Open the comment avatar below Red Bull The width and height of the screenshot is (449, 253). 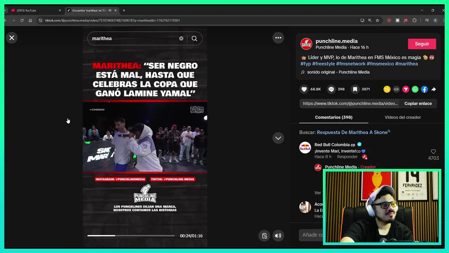click(x=305, y=207)
